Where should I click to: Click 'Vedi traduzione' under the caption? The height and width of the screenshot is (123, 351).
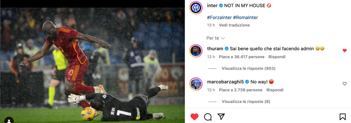click(234, 25)
